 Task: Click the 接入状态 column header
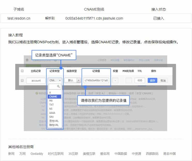coord(159,9)
